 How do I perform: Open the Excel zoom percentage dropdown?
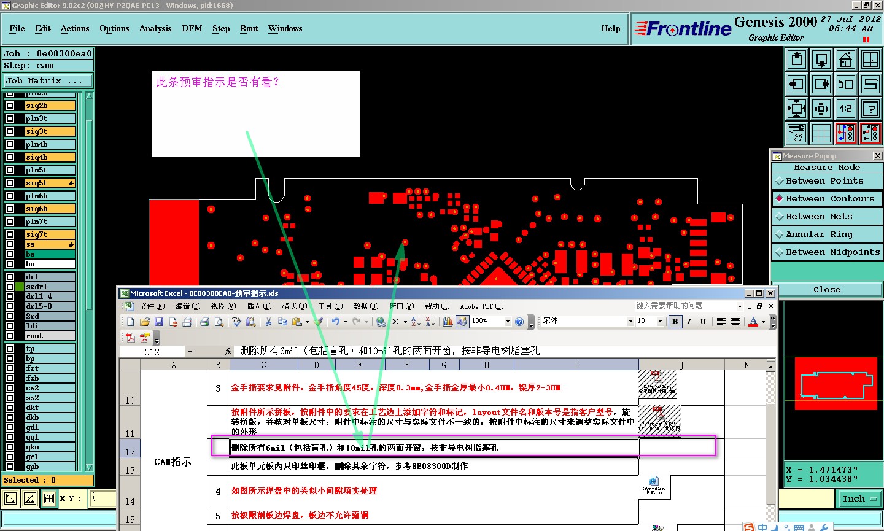(508, 322)
